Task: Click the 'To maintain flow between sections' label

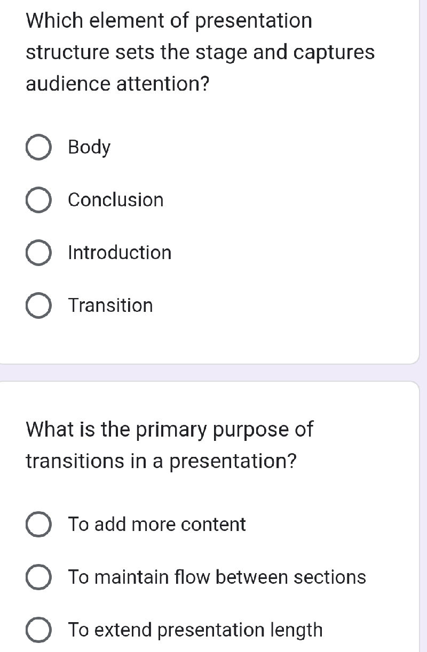Action: pyautogui.click(x=216, y=577)
